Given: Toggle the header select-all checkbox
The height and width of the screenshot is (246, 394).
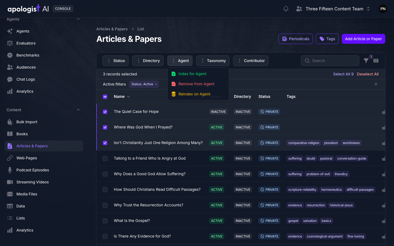Looking at the screenshot, I should click(105, 96).
